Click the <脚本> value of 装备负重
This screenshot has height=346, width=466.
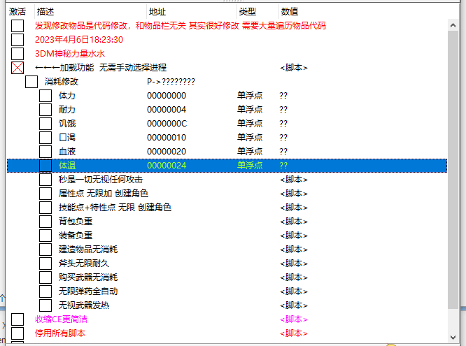[294, 236]
